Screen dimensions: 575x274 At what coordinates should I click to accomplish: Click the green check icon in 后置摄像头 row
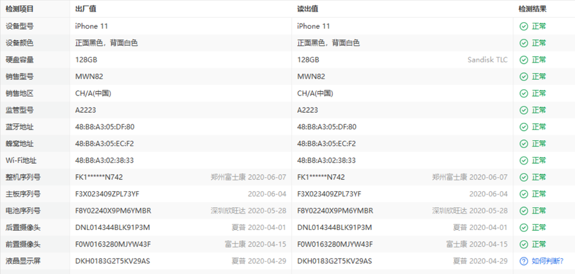pos(524,227)
